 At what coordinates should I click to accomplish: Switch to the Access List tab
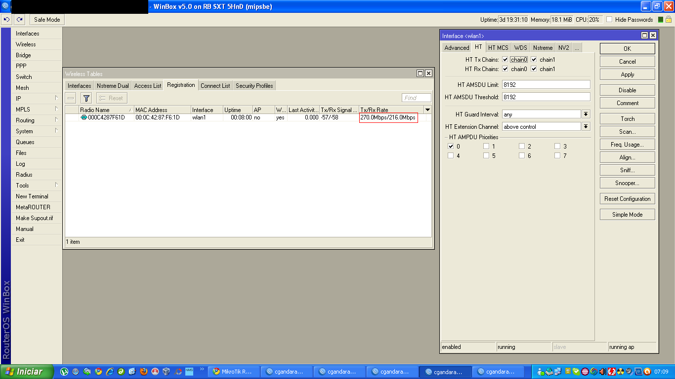point(148,86)
